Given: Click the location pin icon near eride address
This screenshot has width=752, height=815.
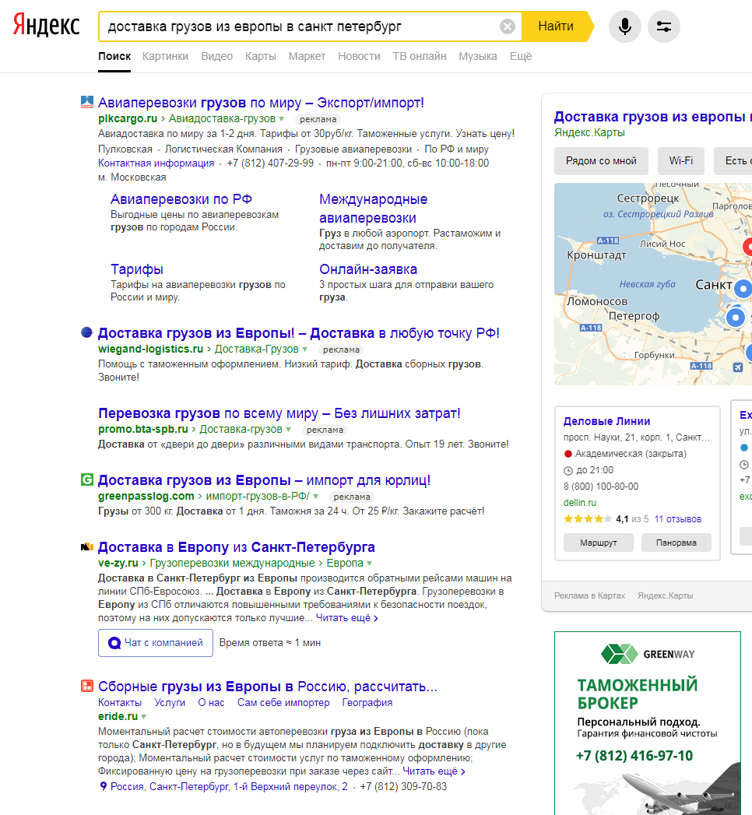Looking at the screenshot, I should click(x=104, y=786).
